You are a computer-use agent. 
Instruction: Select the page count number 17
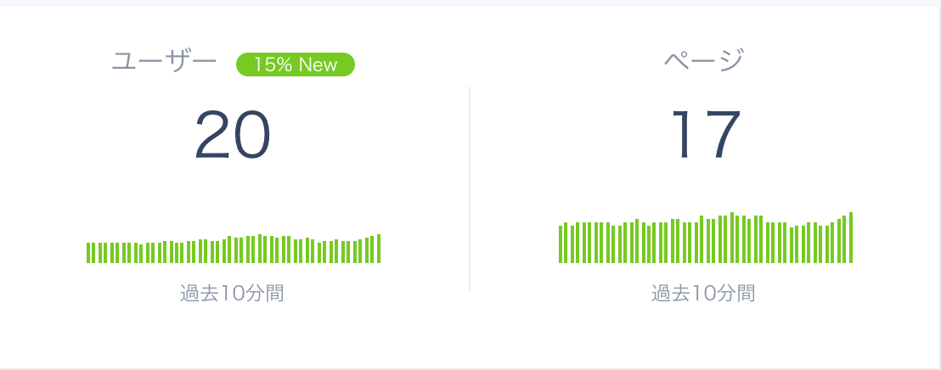(704, 136)
